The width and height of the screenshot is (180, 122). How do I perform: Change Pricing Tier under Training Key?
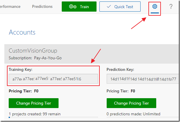point(34,103)
